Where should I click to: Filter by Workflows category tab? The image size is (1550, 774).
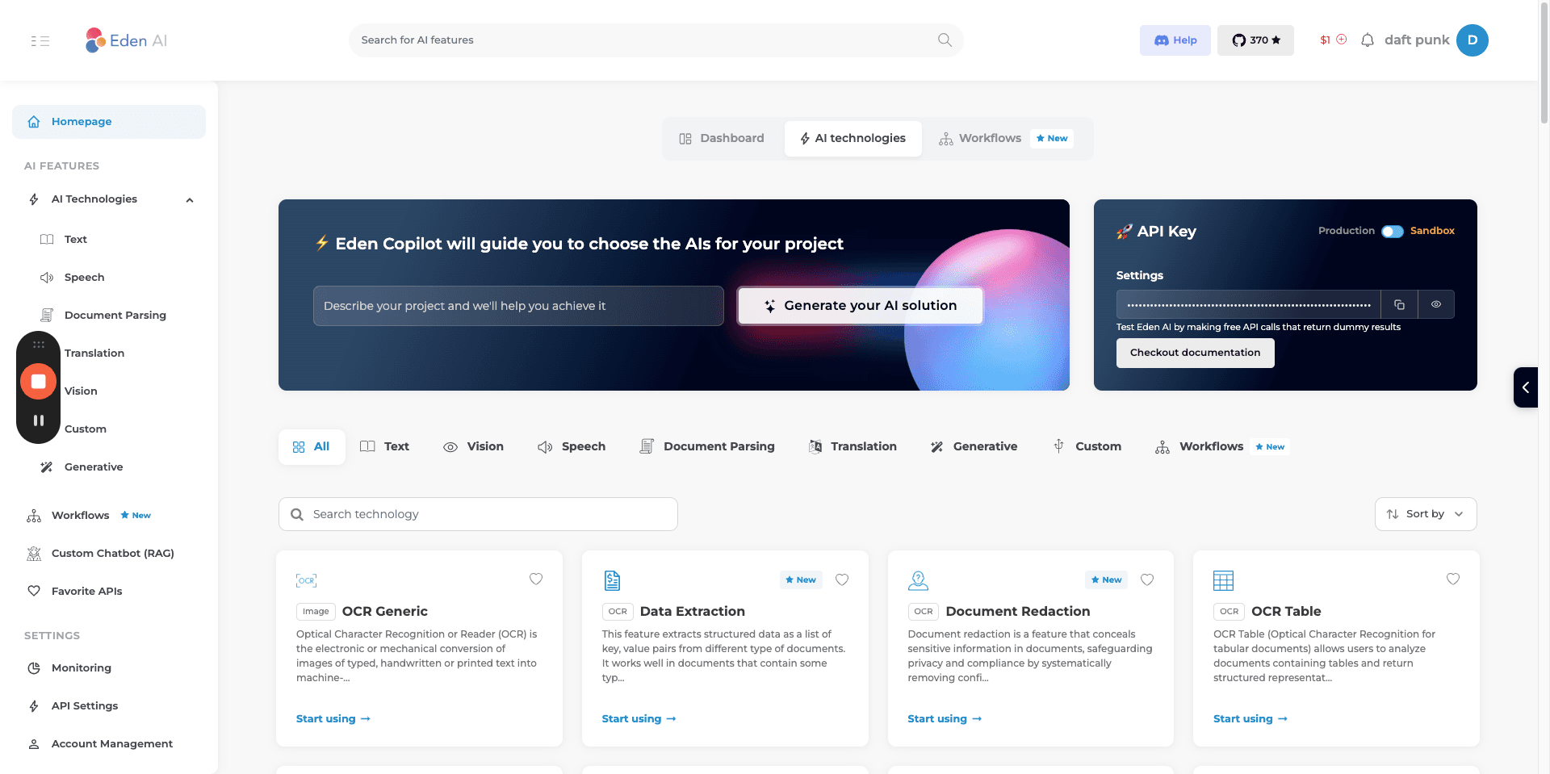click(x=1222, y=447)
